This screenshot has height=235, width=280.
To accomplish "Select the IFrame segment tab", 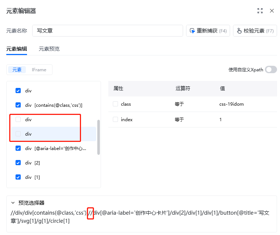I will pyautogui.click(x=39, y=69).
